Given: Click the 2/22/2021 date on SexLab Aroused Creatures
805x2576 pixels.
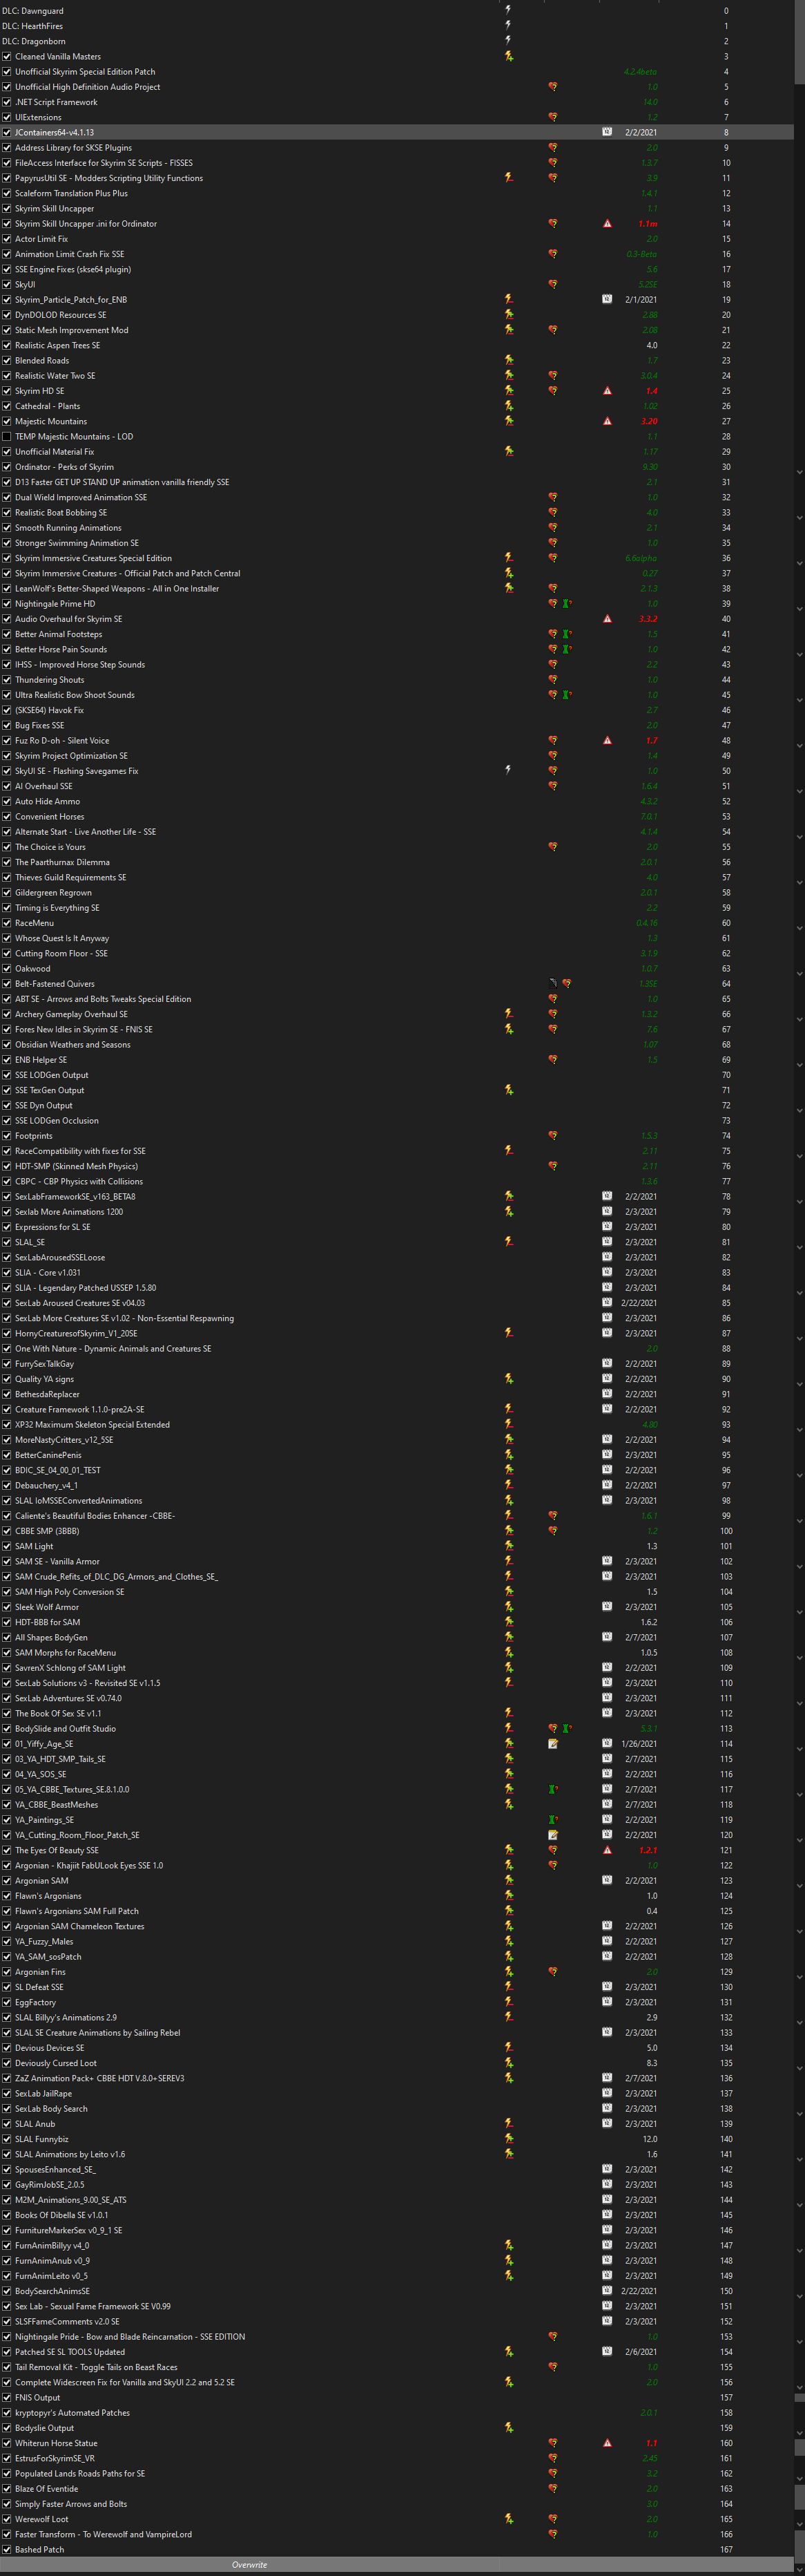Looking at the screenshot, I should [x=639, y=1303].
